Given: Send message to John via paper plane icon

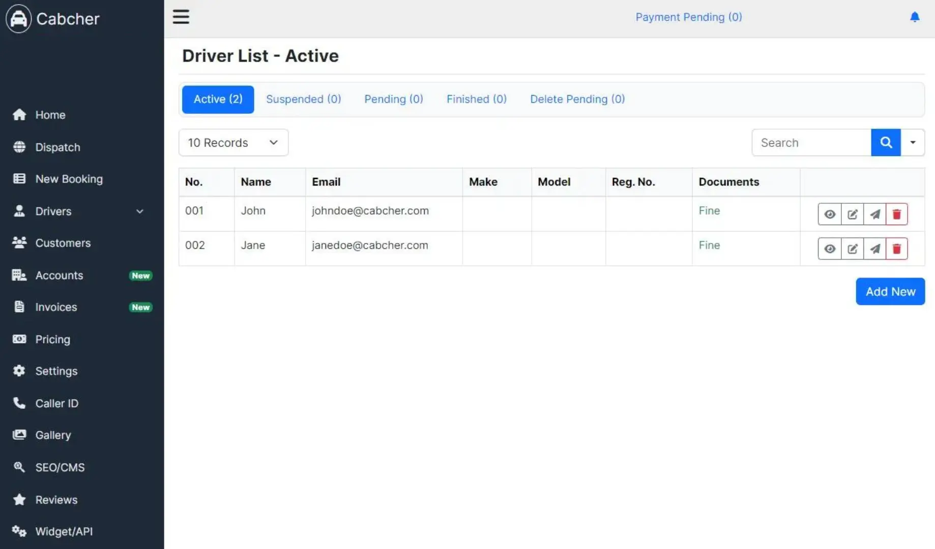Looking at the screenshot, I should (874, 215).
